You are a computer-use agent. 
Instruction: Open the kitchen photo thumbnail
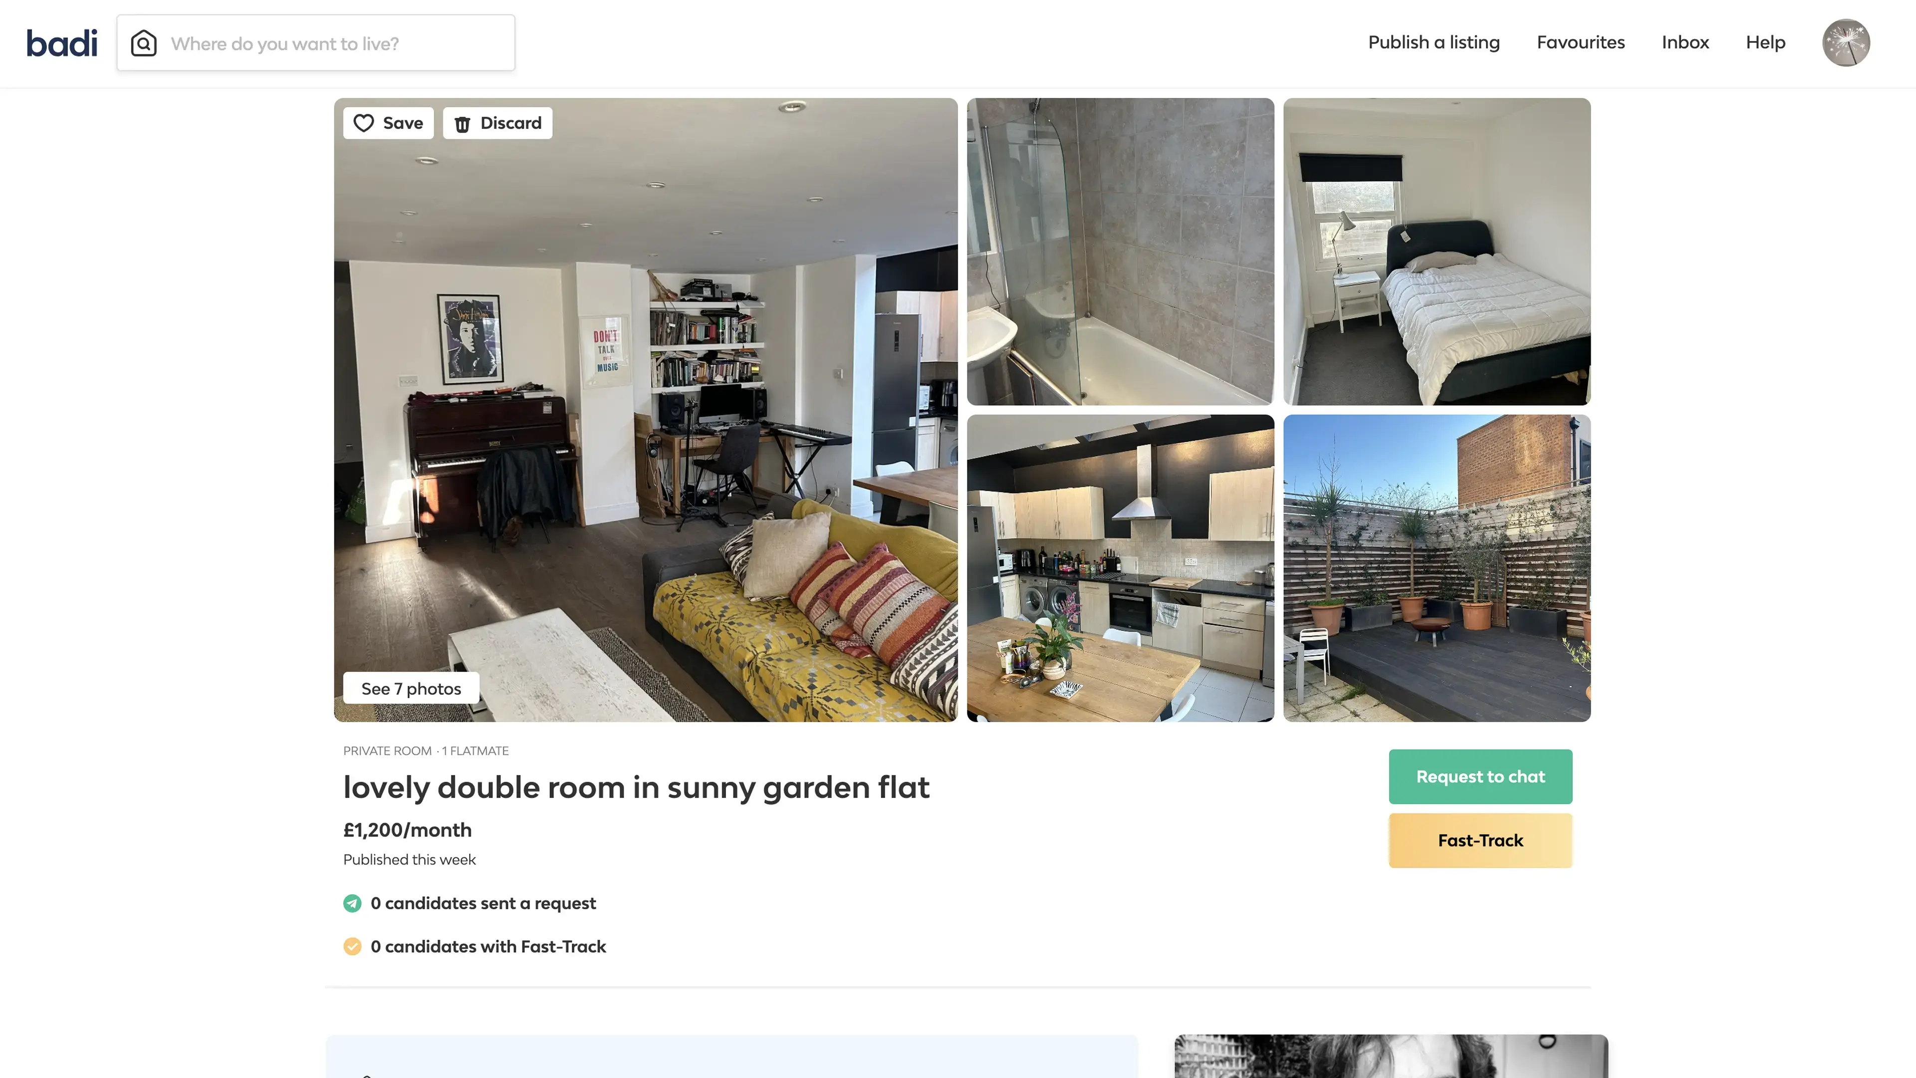point(1120,568)
